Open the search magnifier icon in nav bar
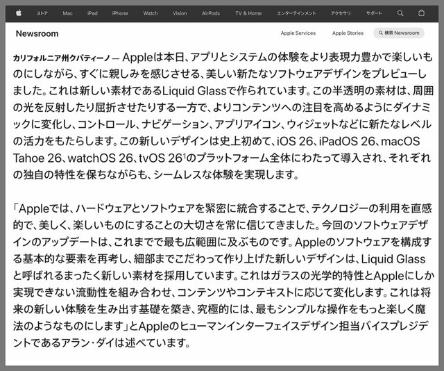 tap(400, 13)
